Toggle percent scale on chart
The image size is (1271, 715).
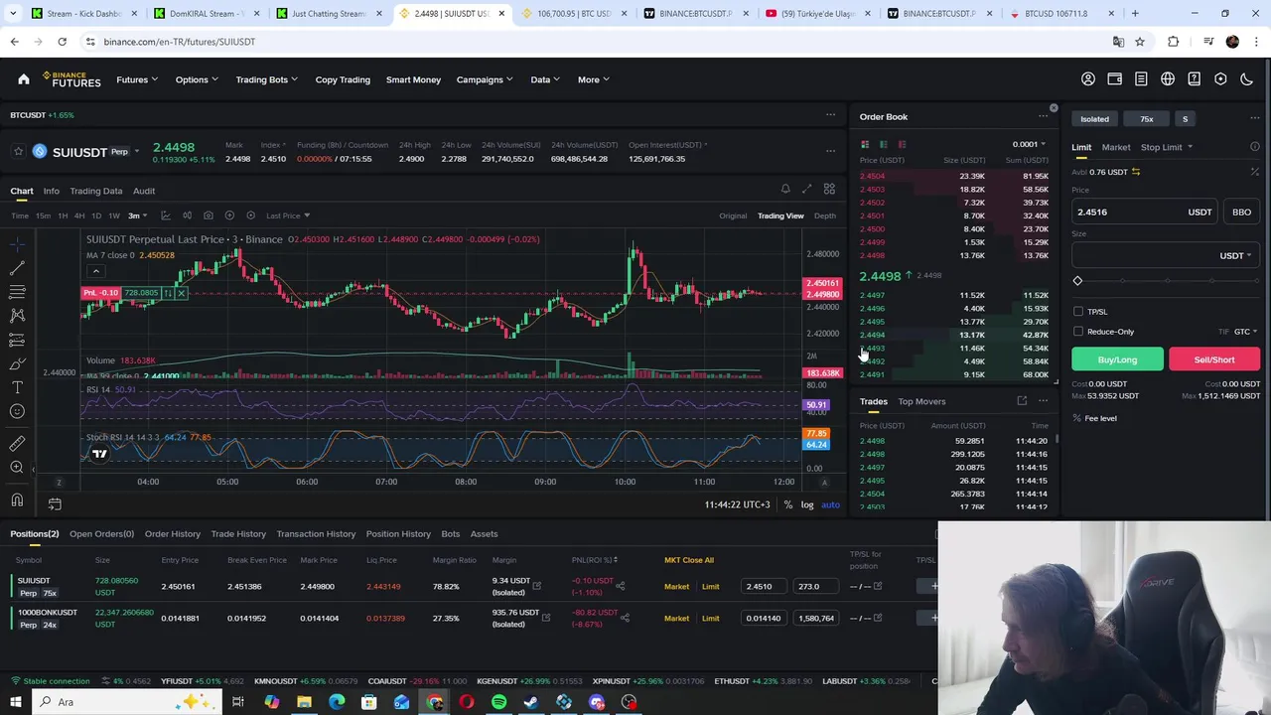click(x=788, y=504)
